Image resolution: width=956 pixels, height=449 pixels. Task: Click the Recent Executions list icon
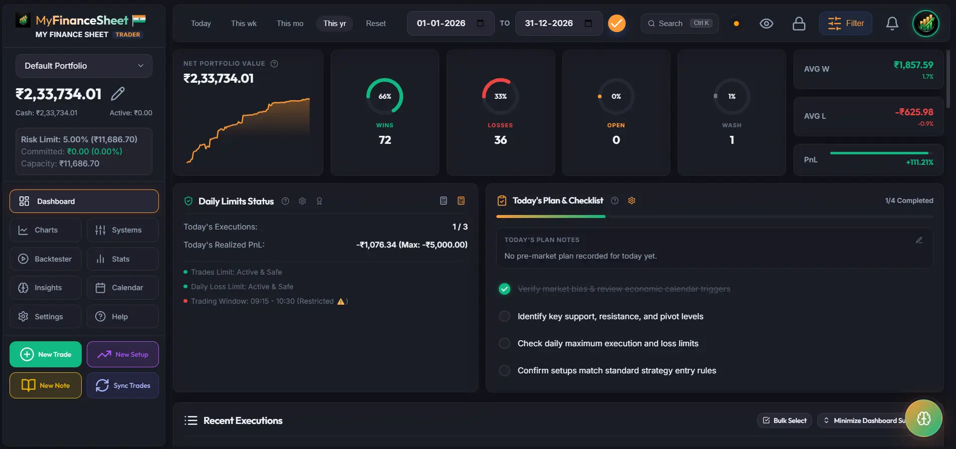point(190,420)
